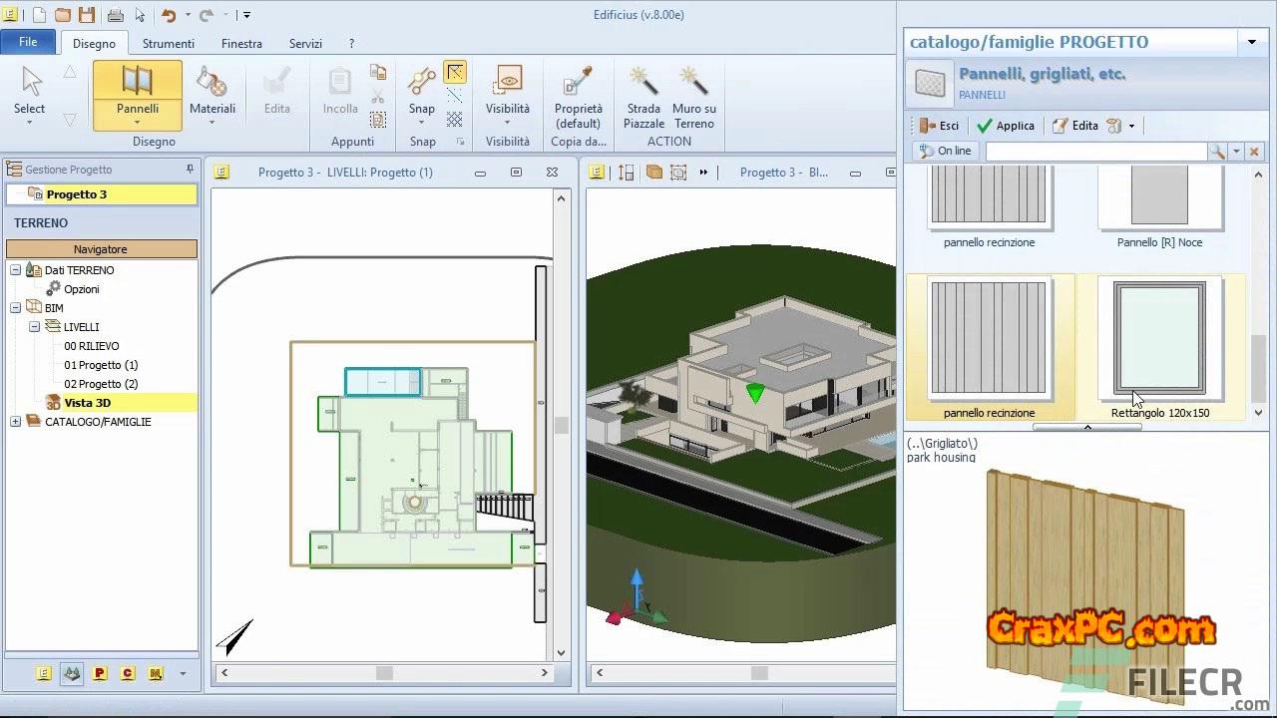The image size is (1277, 718).
Task: Toggle the pin on Gestione Progetto panel
Action: click(x=190, y=170)
